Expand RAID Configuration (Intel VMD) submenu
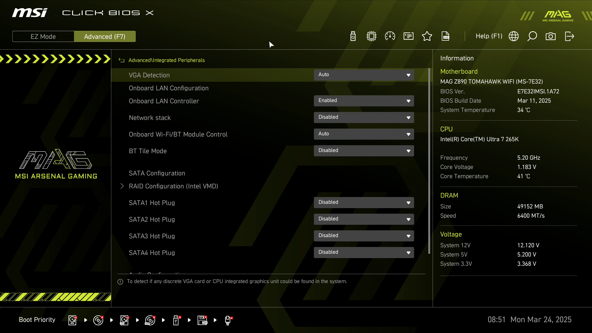Viewport: 592px width, 333px height. click(x=173, y=186)
